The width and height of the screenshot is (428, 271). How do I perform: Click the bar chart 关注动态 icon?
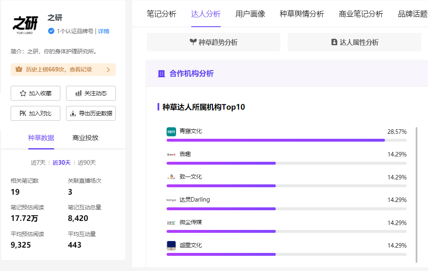pos(78,93)
